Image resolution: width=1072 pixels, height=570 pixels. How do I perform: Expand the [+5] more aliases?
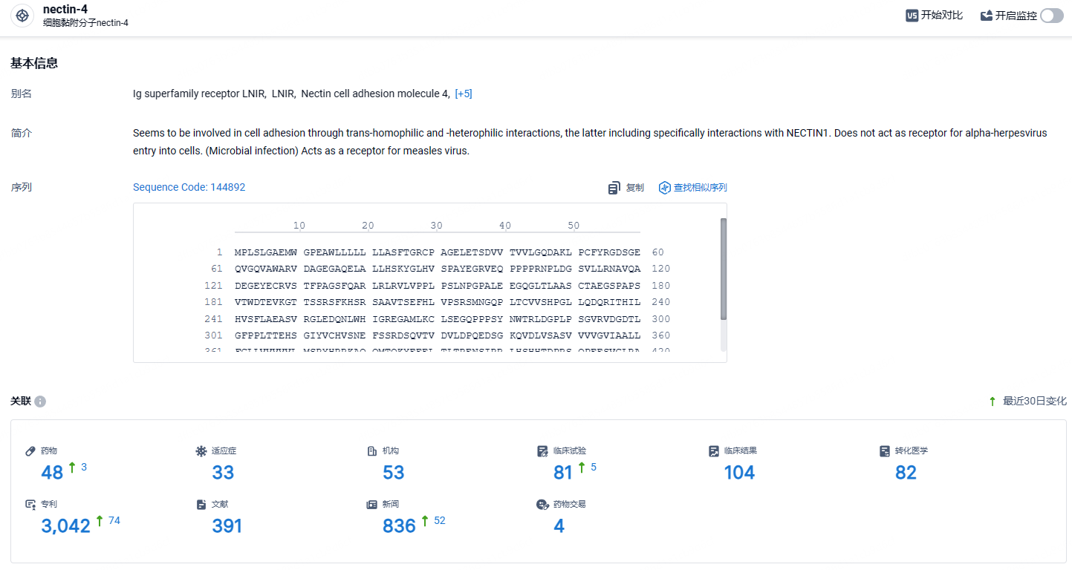[x=464, y=94]
